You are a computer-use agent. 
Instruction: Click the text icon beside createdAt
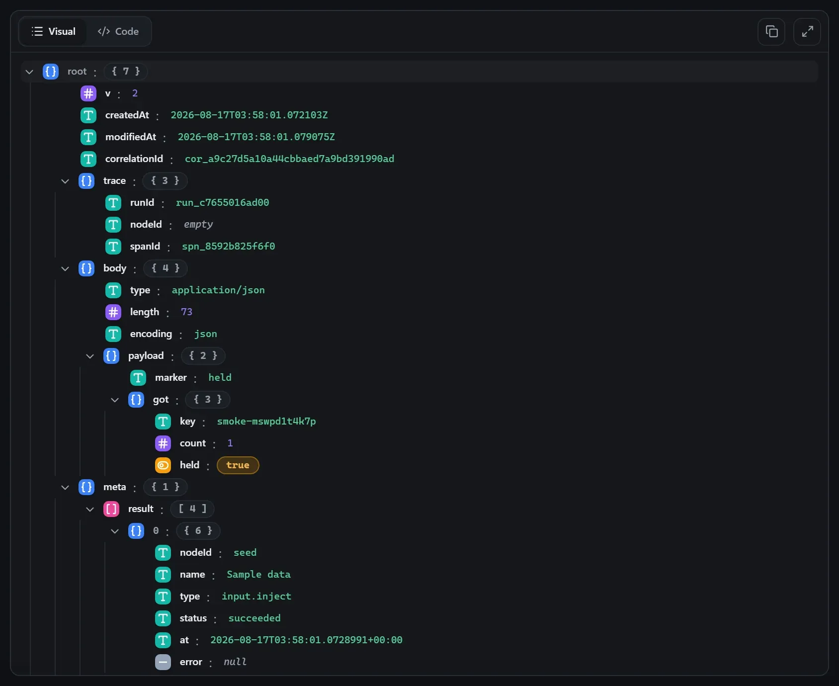88,115
